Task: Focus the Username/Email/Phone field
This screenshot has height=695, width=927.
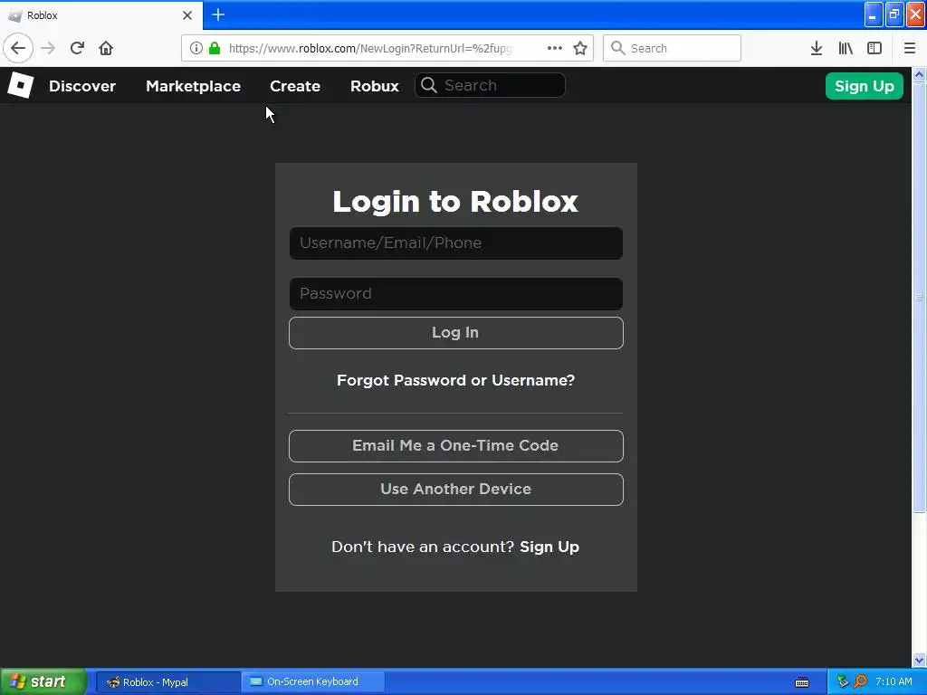Action: 456,243
